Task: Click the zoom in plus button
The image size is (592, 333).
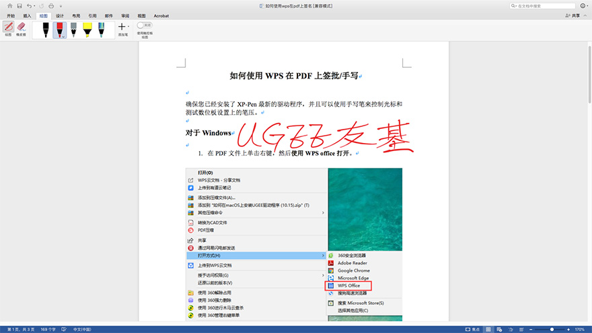Action: tap(568, 329)
